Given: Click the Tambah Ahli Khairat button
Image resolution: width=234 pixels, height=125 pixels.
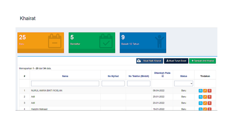Looking at the screenshot, I should pos(203,61).
